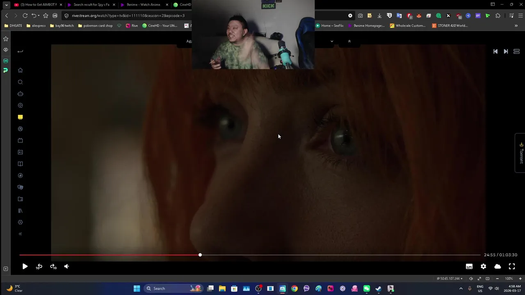Click the cloud server icon in player
Screen dimensions: 525x295
point(498,266)
